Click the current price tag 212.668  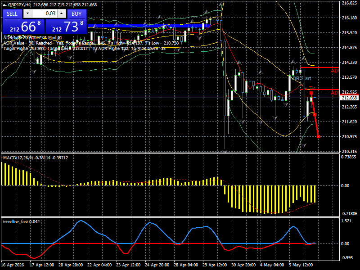tap(349, 98)
